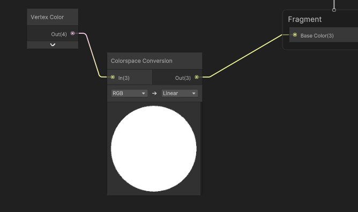Open the Linear target colorspace dropdown

tap(180, 93)
